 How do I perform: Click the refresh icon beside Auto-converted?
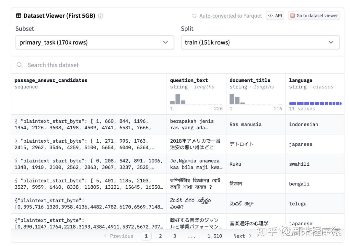(x=194, y=16)
